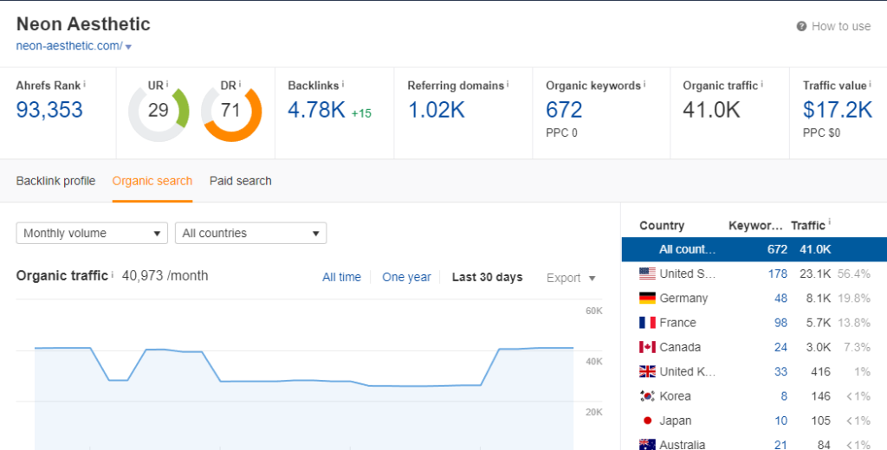
Task: Open the All countries dropdown
Action: tap(250, 233)
